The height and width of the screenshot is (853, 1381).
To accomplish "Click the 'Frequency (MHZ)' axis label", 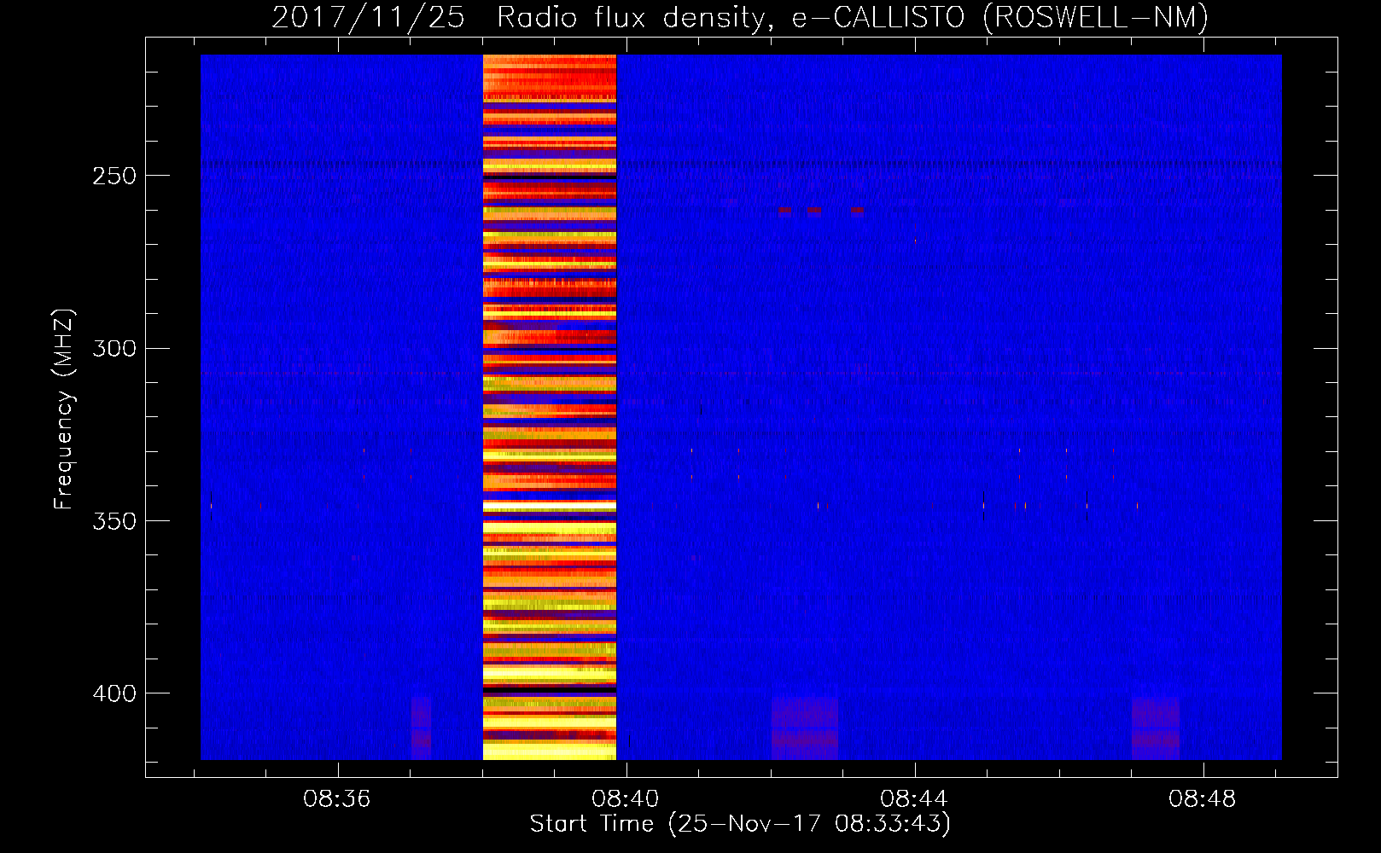I will click(63, 409).
